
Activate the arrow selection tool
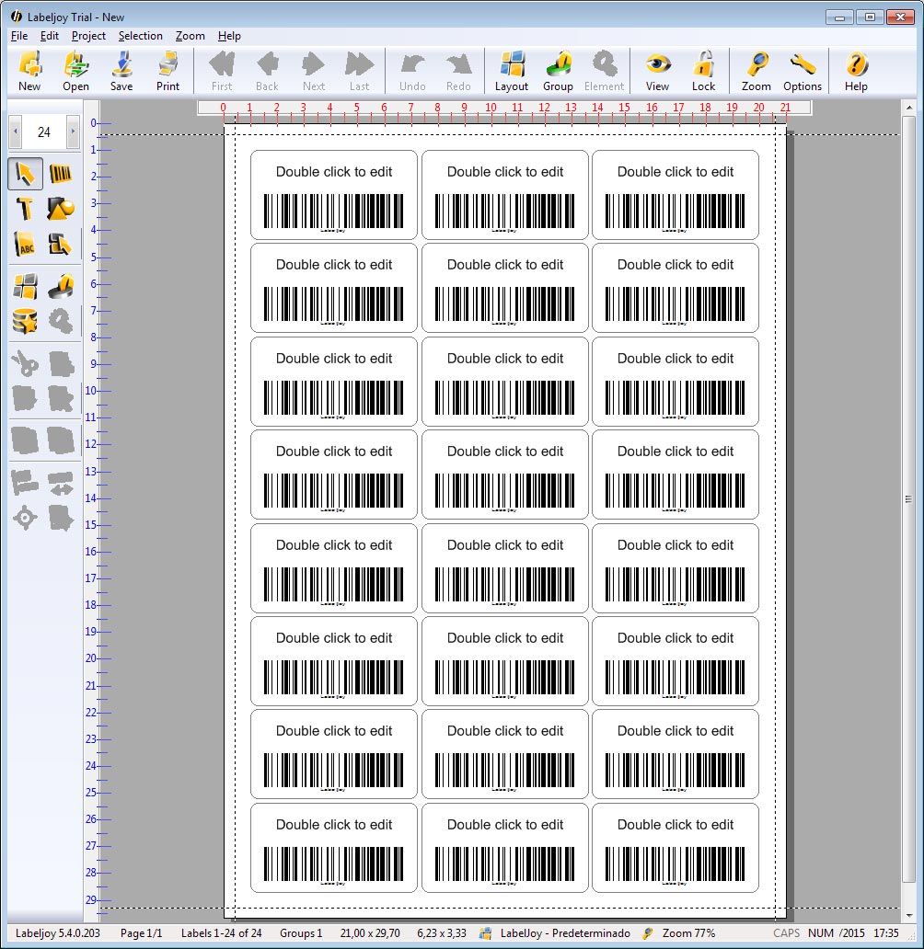point(26,175)
